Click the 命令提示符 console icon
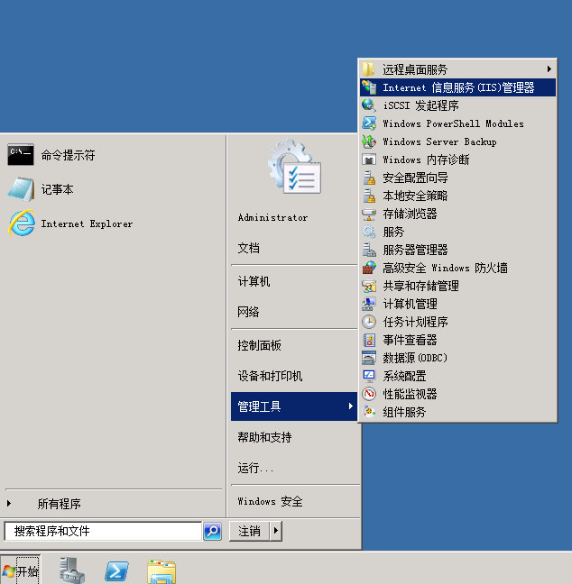Screen dimensions: 572x584 click(21, 155)
